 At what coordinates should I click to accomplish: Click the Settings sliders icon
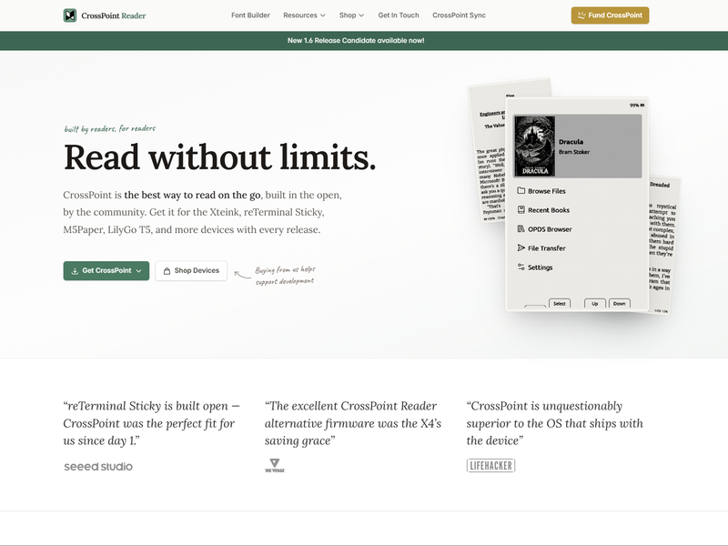[521, 267]
